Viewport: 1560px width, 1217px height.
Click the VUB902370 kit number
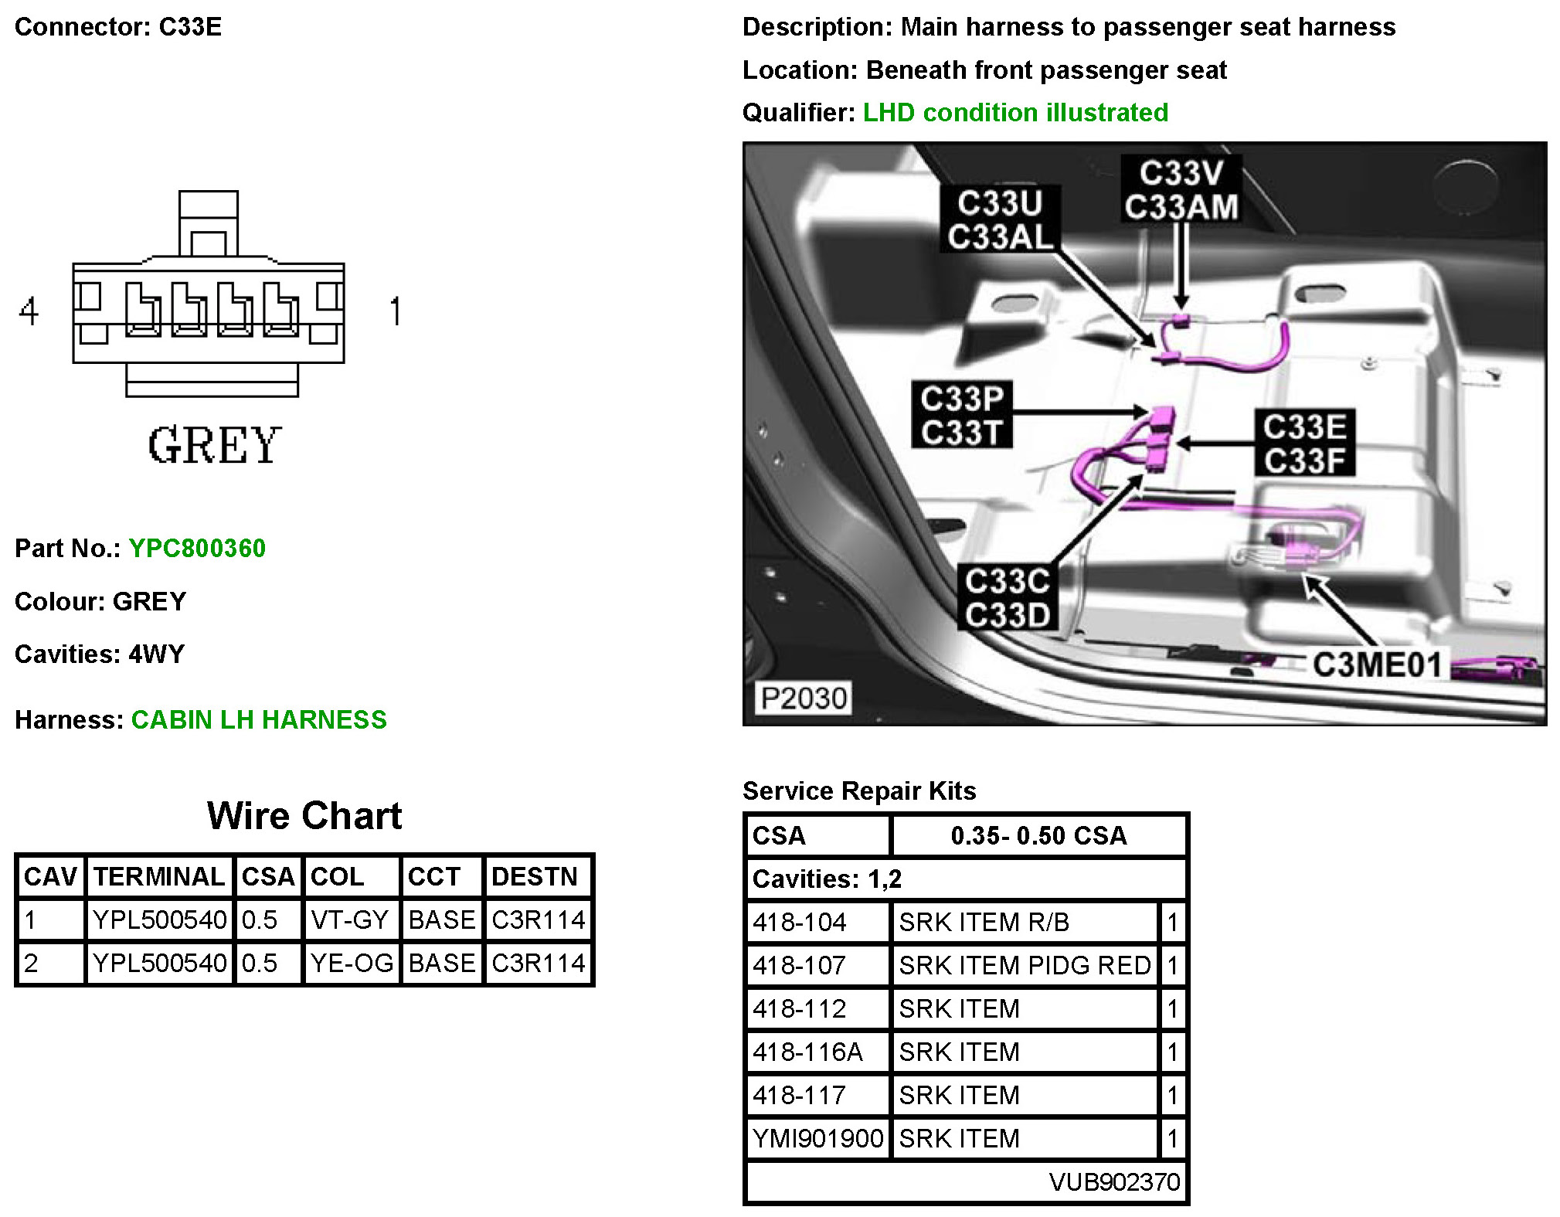point(1113,1181)
